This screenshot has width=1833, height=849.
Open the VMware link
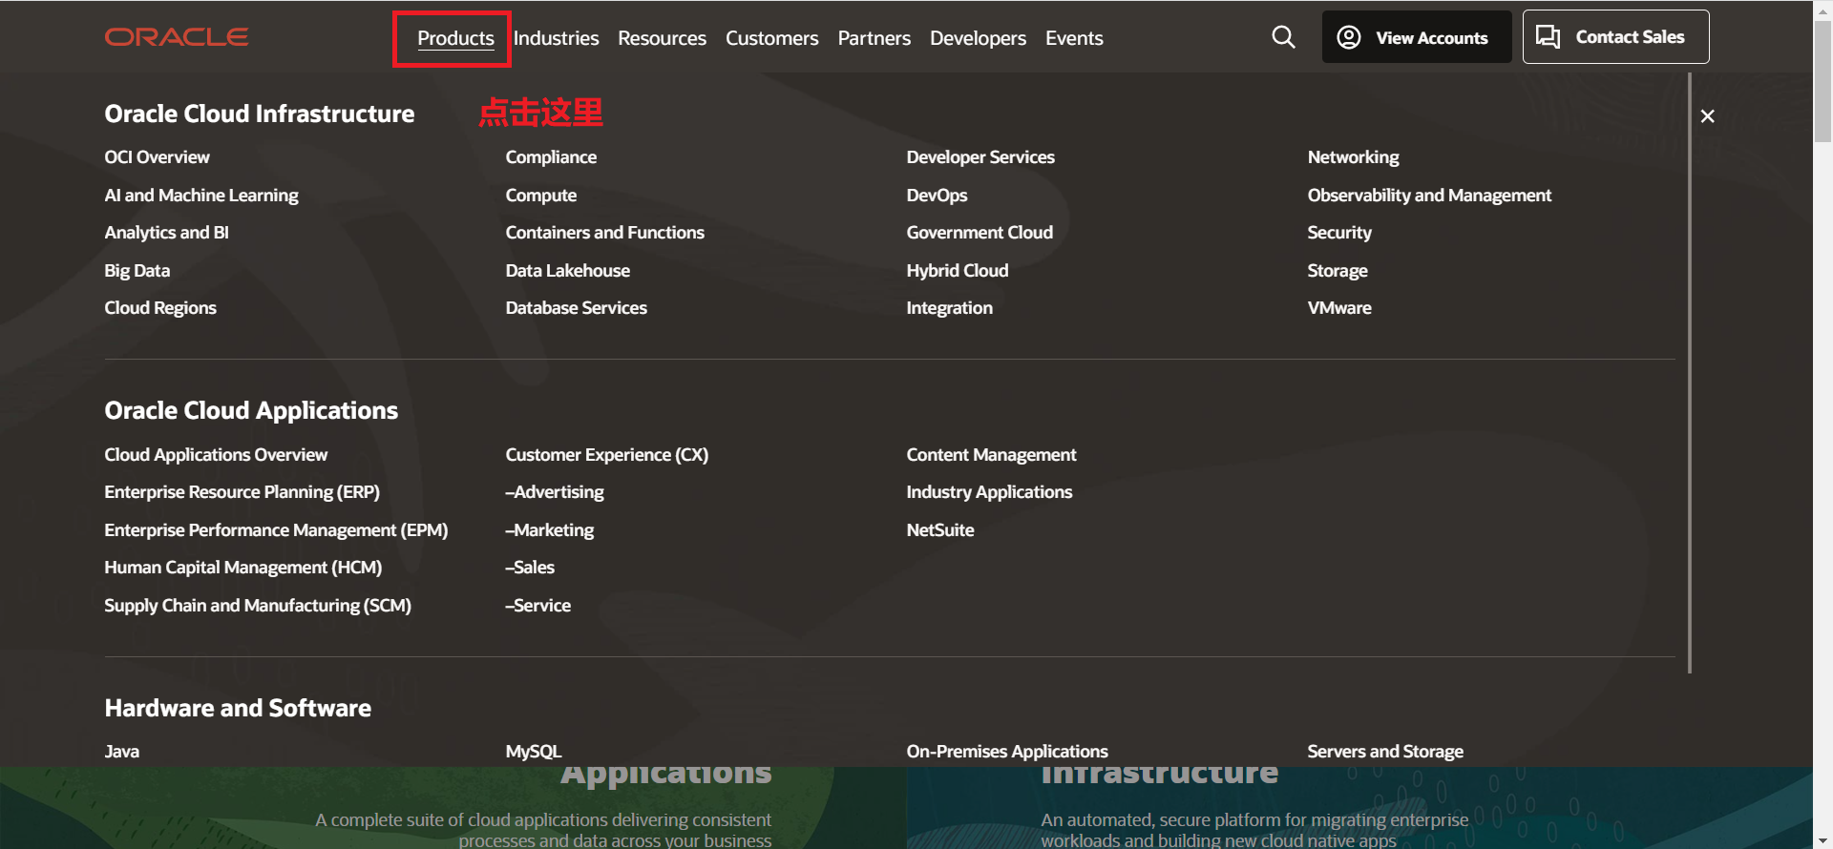(1339, 308)
